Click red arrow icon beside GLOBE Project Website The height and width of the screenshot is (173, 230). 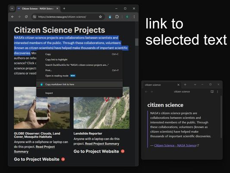tap(63, 159)
